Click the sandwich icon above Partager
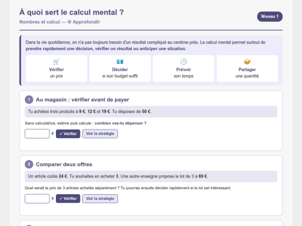Screen dimensions: 302x226 [247, 62]
